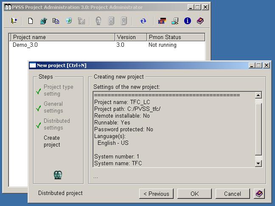Image resolution: width=275 pixels, height=206 pixels.
Task: Confirm project creation with OK
Action: tap(194, 194)
